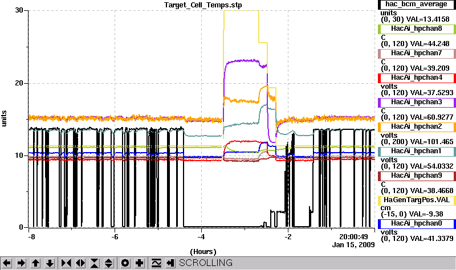This screenshot has height=270, width=456.
Task: Click the x-axis -4 tick label
Action: (201, 237)
